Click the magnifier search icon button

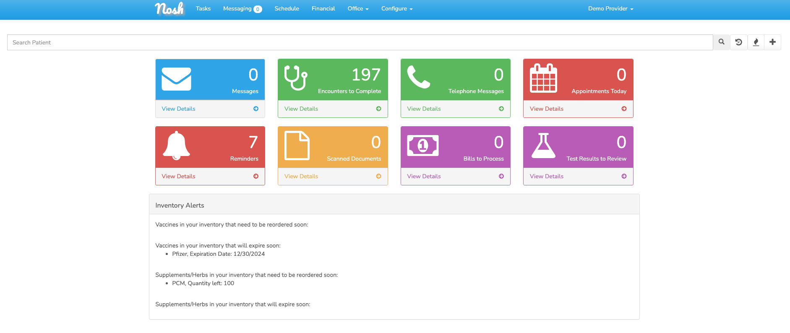click(x=721, y=42)
